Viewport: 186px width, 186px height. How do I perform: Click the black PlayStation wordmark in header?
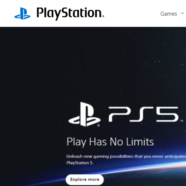[x=69, y=13]
